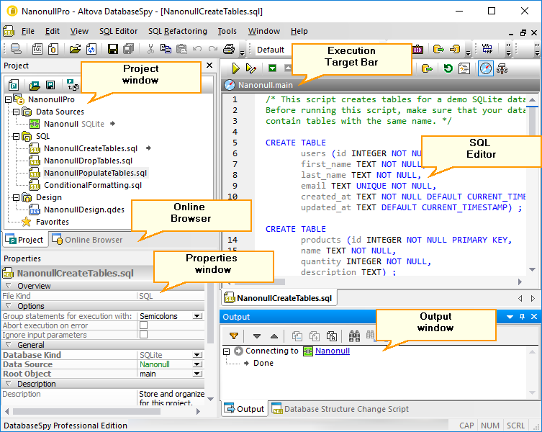Collapse the Options properties section
The height and width of the screenshot is (432, 542).
pyautogui.click(x=9, y=306)
